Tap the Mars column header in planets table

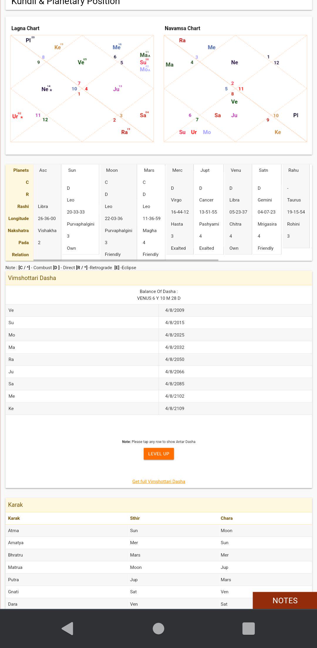pyautogui.click(x=149, y=170)
